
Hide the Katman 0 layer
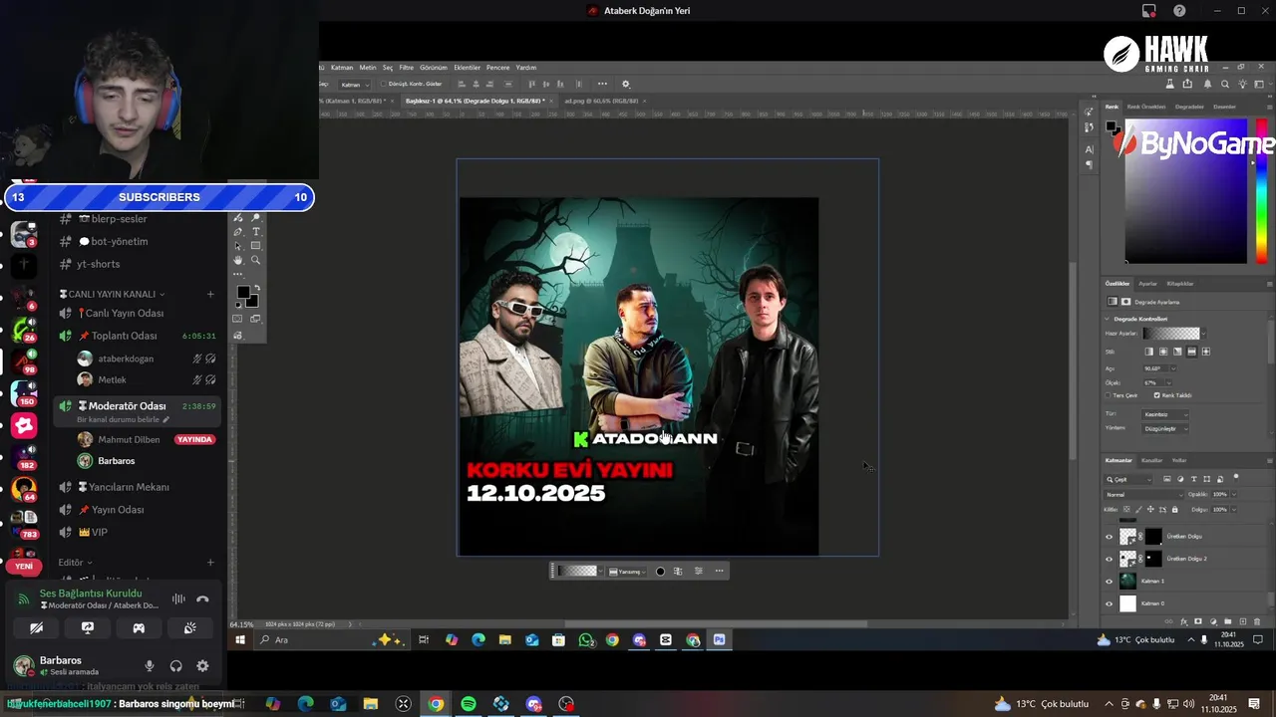click(x=1109, y=603)
